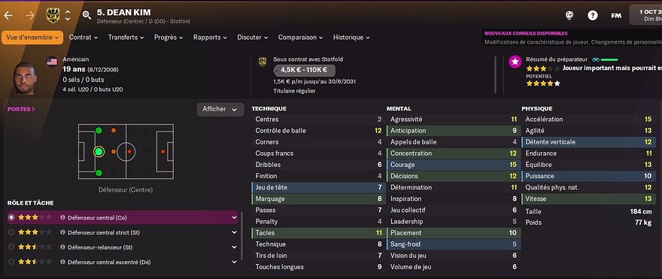This screenshot has height=279, width=662.
Task: Select Défenseur central (Co) role radio button
Action: pos(11,217)
